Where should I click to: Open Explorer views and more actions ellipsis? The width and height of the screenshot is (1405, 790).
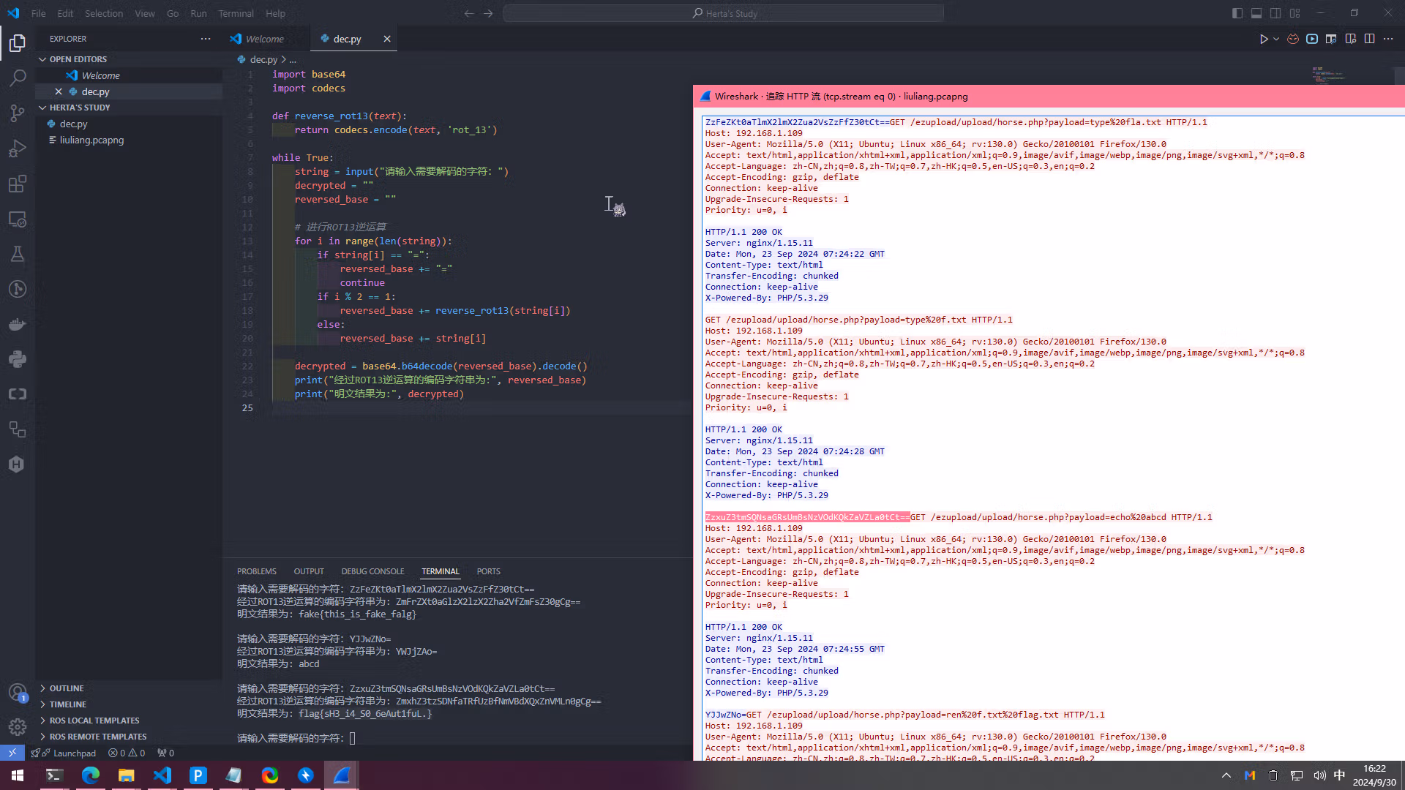pyautogui.click(x=206, y=39)
